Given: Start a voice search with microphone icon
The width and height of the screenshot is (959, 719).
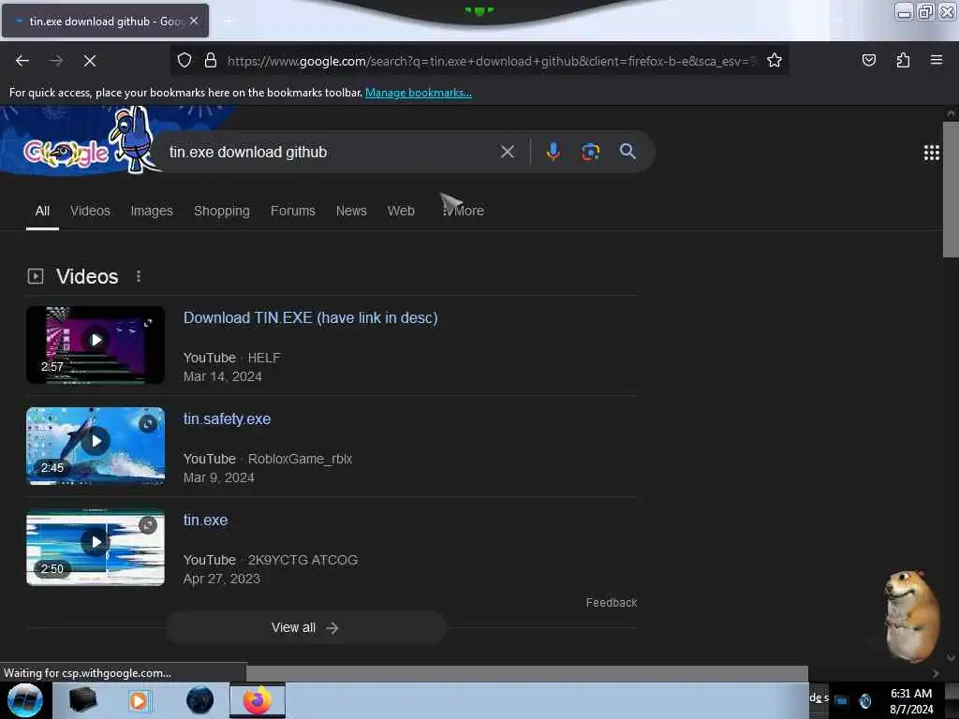Looking at the screenshot, I should pos(553,152).
